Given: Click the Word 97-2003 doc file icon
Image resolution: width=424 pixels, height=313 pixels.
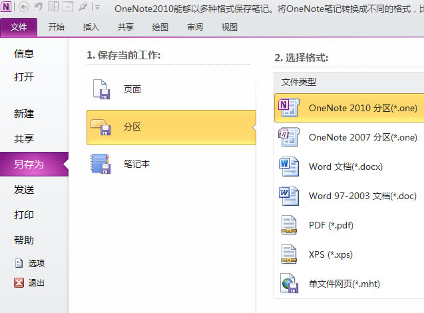Looking at the screenshot, I should [289, 196].
